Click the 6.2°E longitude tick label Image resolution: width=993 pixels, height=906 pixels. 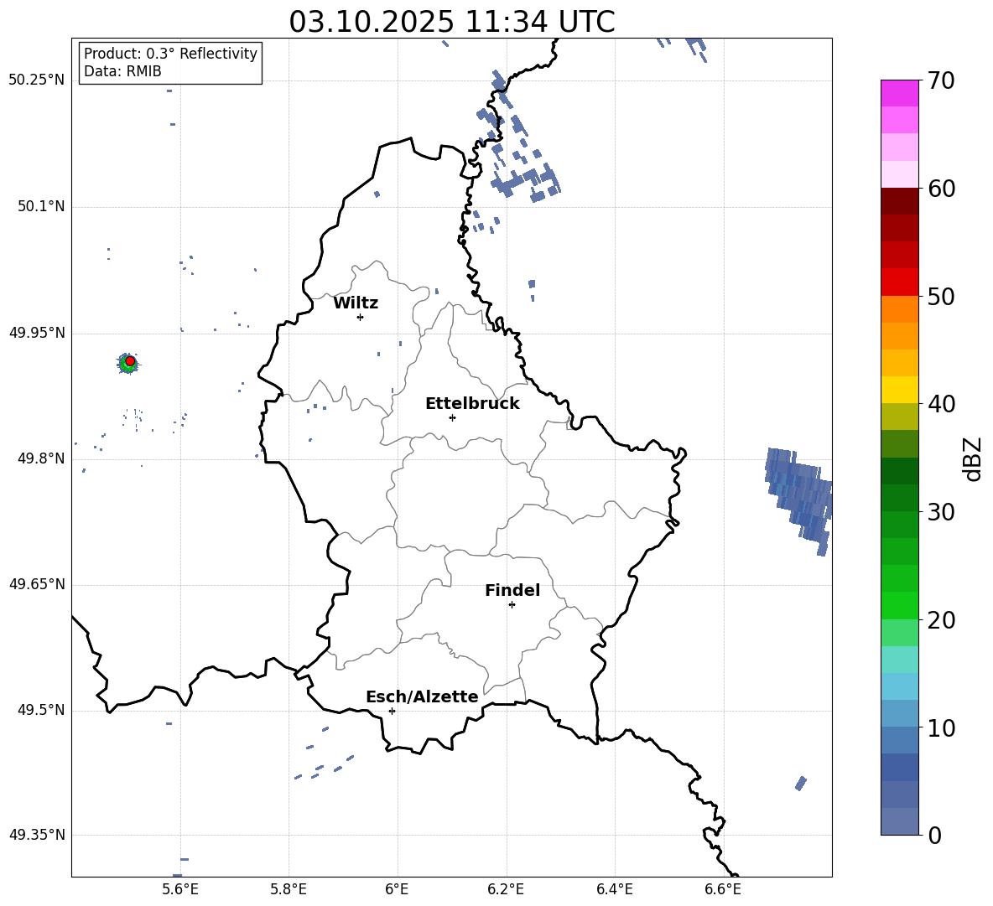506,889
